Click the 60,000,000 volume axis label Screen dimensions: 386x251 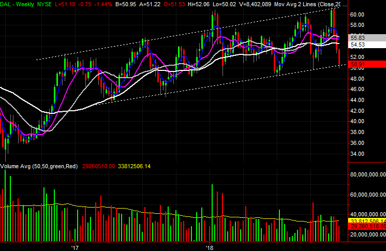pyautogui.click(x=368, y=195)
